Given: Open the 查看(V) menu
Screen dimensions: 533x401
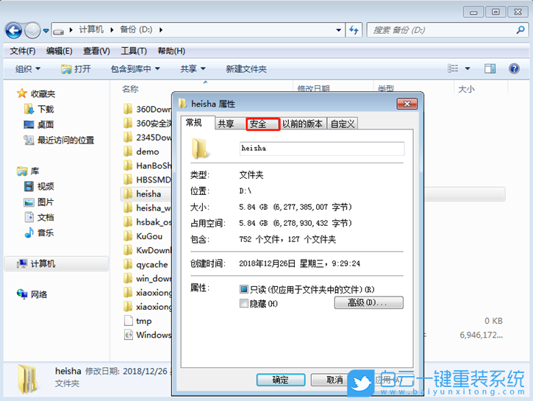Looking at the screenshot, I should click(x=96, y=51).
